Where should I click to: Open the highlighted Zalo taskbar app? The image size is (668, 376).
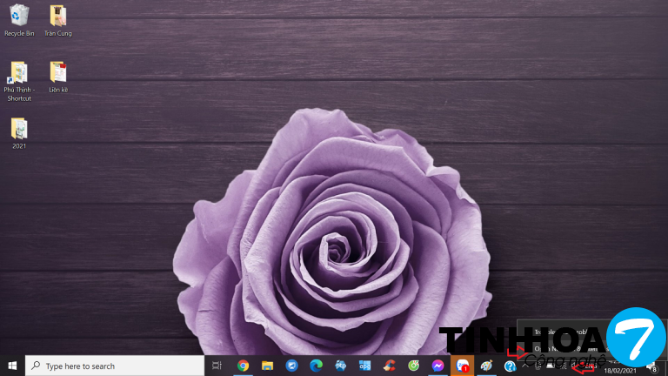462,366
